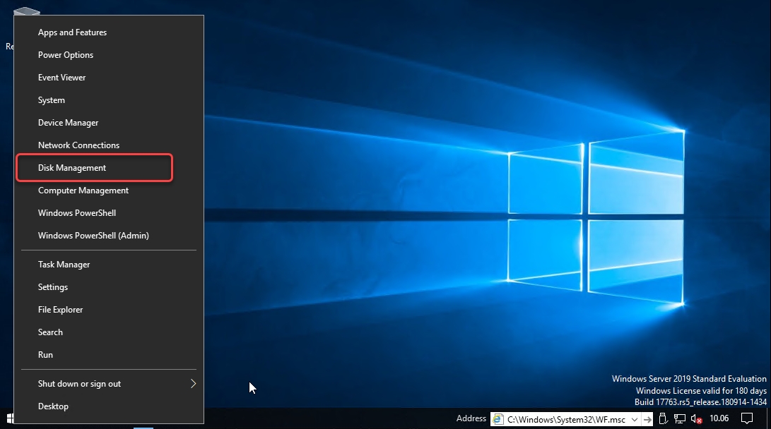Screen dimensions: 771x429
Task: Click the Internet Explorer page icon in address bar
Action: [x=498, y=419]
